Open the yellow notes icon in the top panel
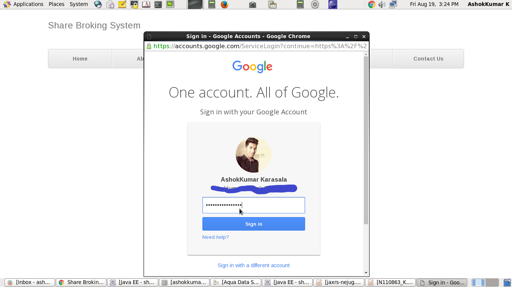The width and height of the screenshot is (512, 287). pos(122,4)
